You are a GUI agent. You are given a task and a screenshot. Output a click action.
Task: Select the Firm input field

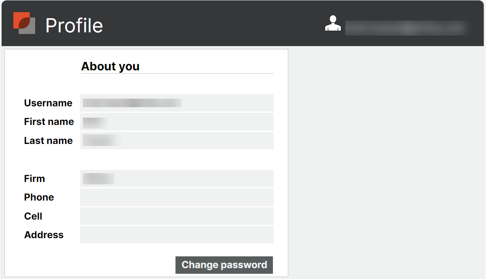(177, 179)
